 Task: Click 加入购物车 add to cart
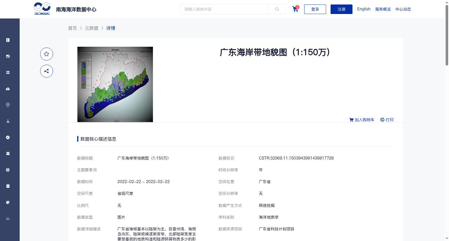point(362,120)
